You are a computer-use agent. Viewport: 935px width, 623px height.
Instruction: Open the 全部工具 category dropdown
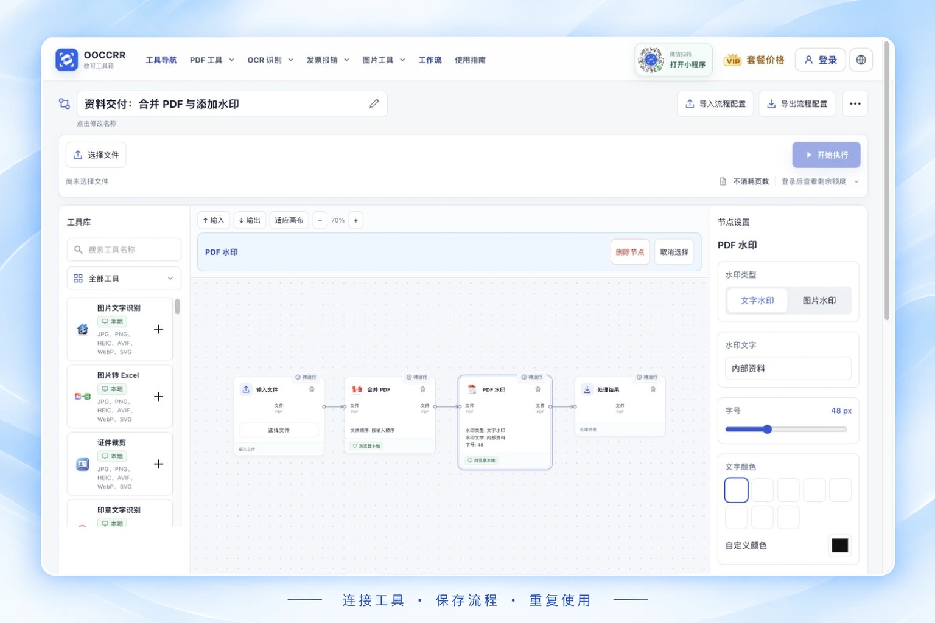tap(124, 279)
